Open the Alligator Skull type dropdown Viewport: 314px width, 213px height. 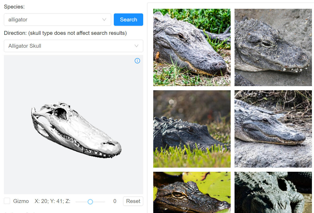click(73, 46)
